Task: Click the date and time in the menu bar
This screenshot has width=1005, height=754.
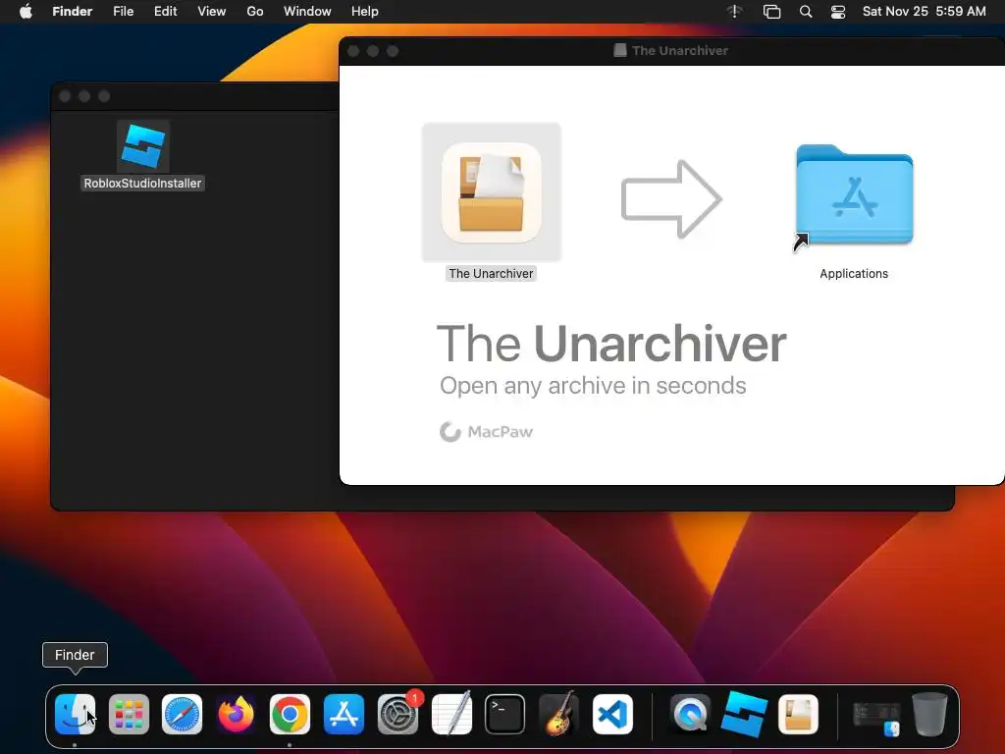Action: (x=925, y=12)
